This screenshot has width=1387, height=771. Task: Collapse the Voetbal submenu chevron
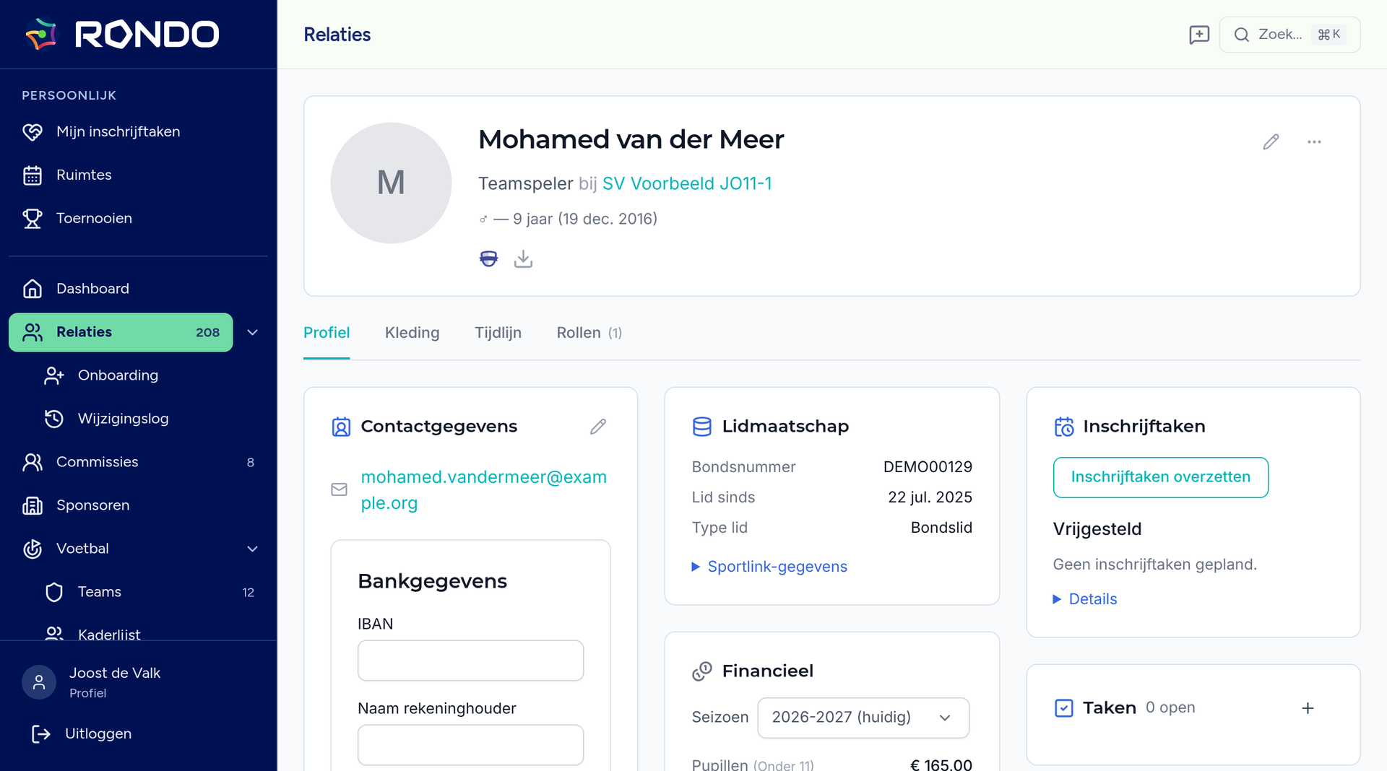253,549
